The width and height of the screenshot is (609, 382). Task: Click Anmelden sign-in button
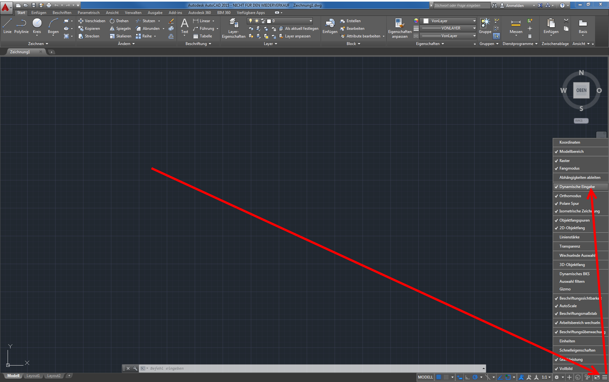point(514,5)
